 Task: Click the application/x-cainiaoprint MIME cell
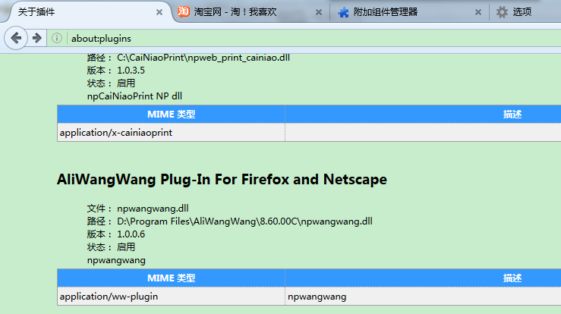click(171, 132)
